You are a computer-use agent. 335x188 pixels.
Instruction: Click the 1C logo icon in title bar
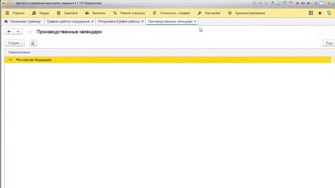pyautogui.click(x=4, y=3)
